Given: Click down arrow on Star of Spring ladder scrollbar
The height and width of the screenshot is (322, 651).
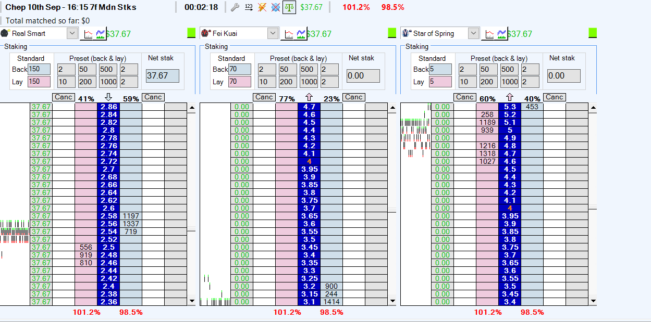Looking at the screenshot, I should [593, 301].
